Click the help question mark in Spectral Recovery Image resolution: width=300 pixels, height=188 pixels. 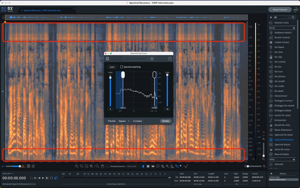click(170, 59)
